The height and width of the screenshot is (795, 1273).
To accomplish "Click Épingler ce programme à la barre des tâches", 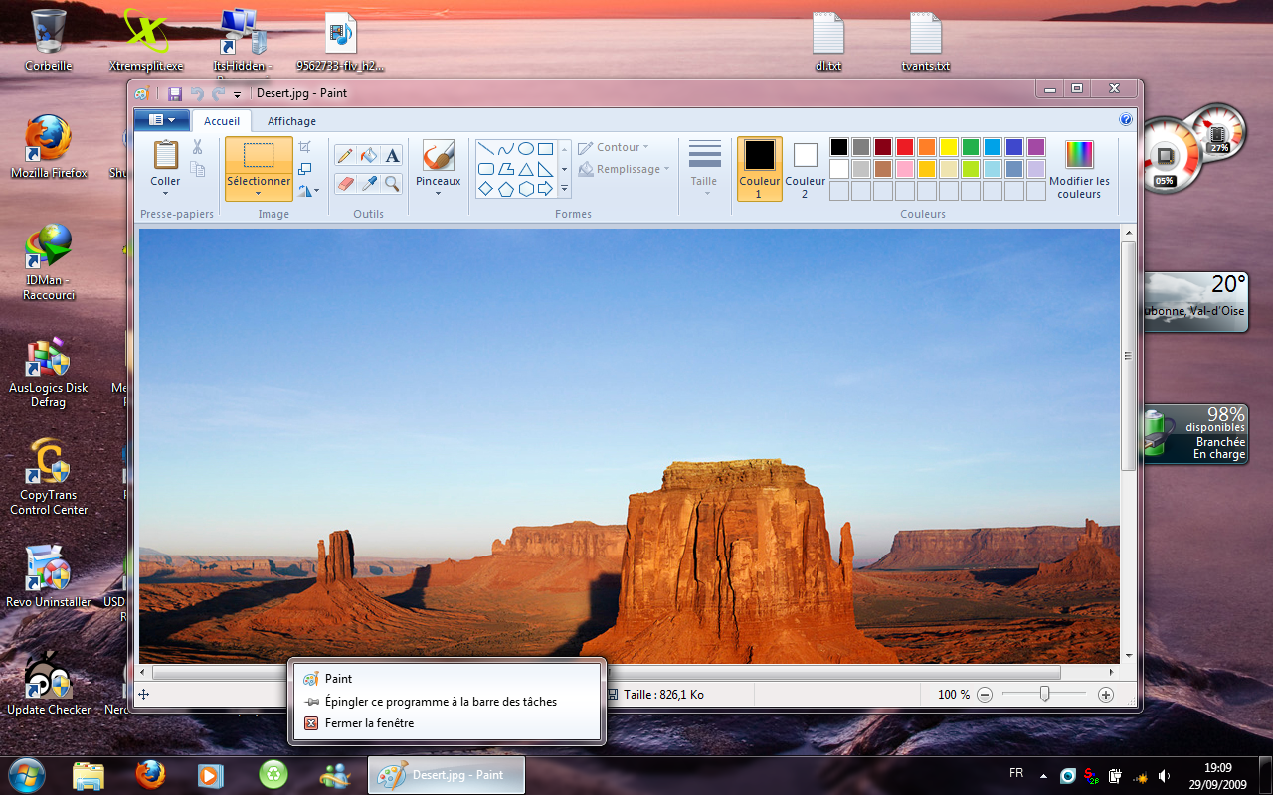I will click(441, 702).
